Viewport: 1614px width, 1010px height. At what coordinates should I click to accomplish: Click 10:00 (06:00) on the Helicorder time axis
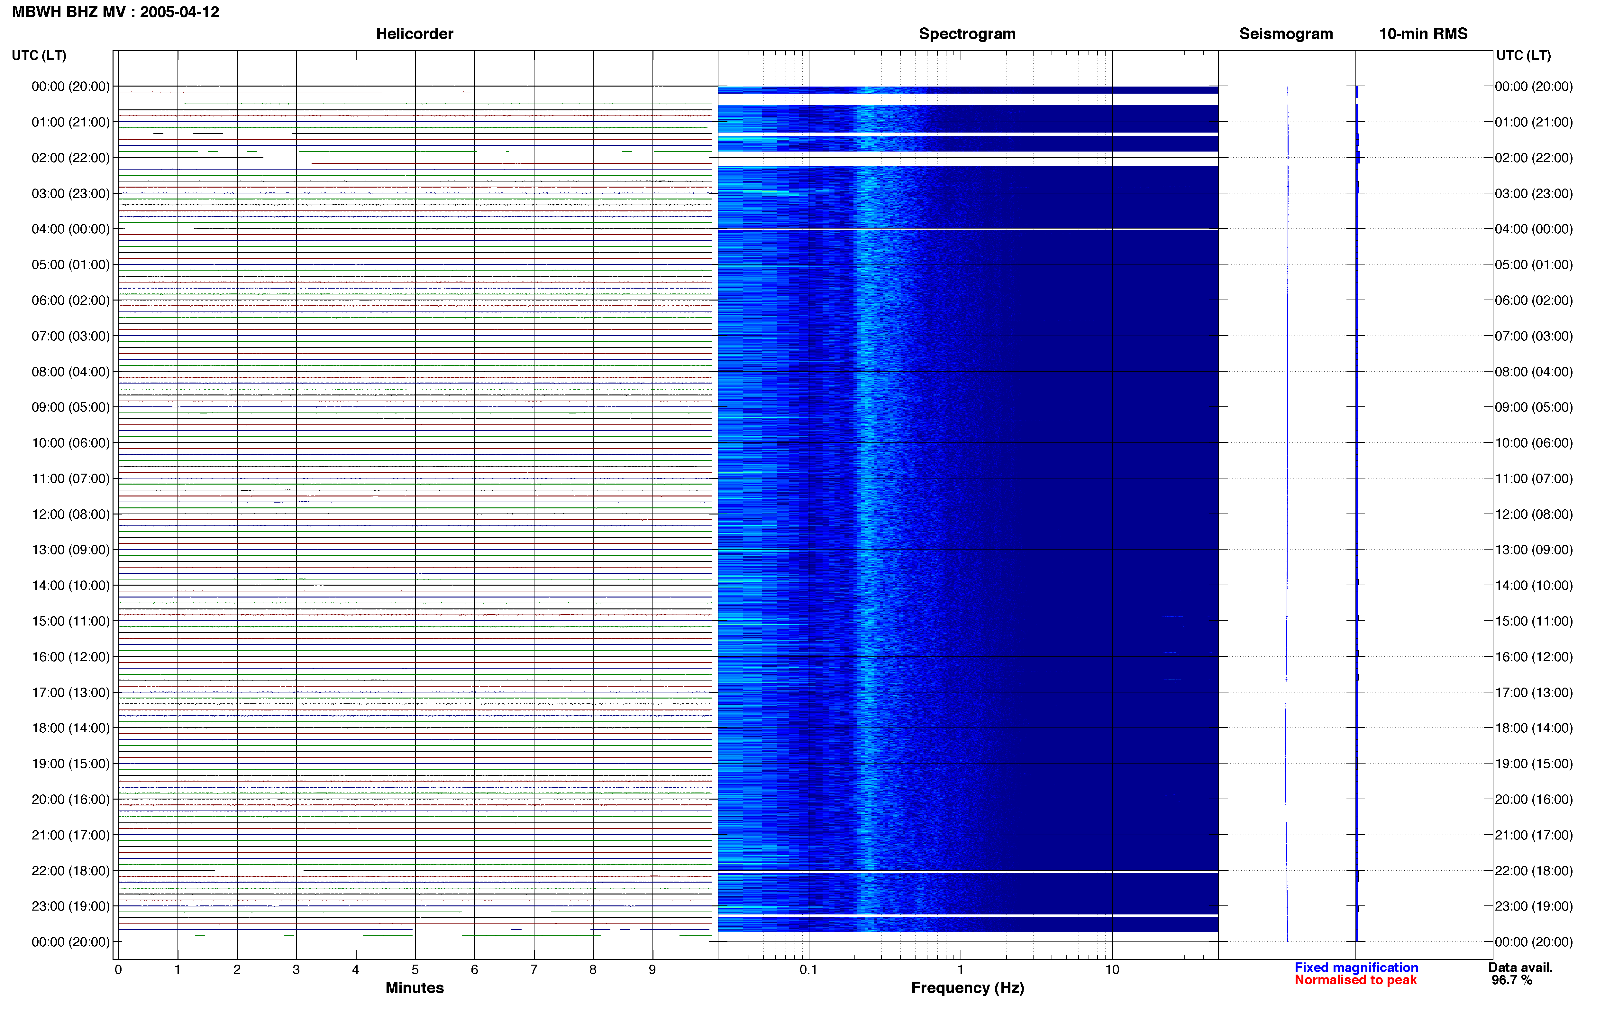point(71,443)
